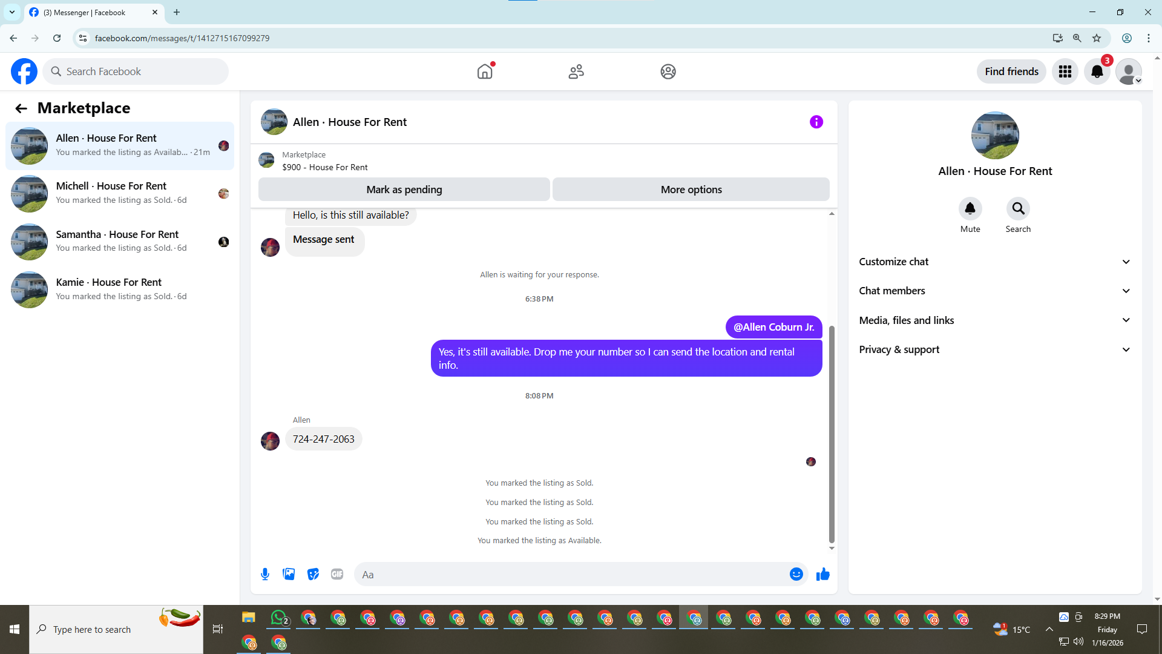1162x654 pixels.
Task: Click the More options button
Action: coord(691,190)
